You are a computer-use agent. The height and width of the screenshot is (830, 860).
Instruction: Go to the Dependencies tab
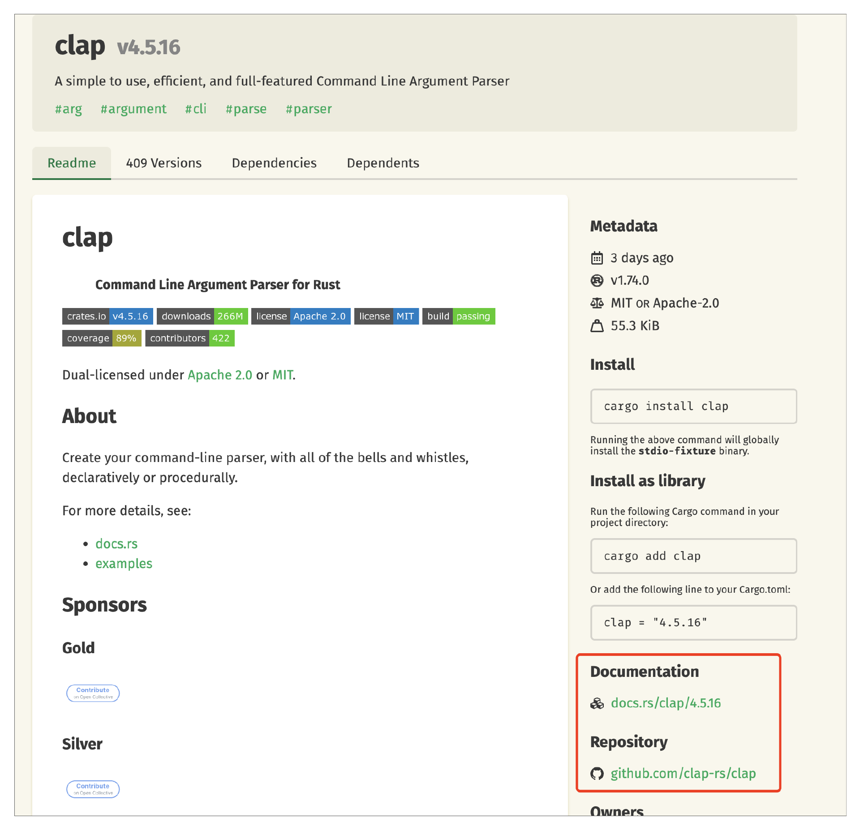pos(274,163)
